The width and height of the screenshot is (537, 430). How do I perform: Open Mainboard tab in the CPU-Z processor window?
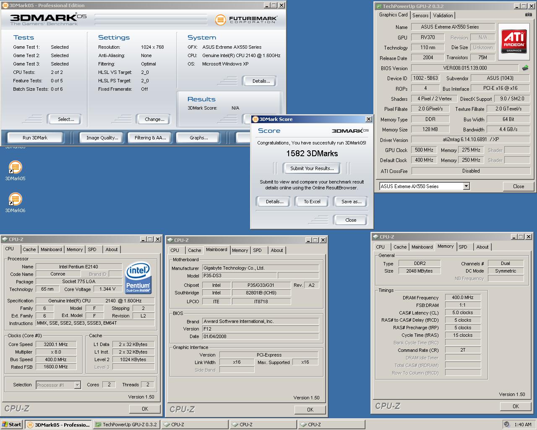pos(51,249)
